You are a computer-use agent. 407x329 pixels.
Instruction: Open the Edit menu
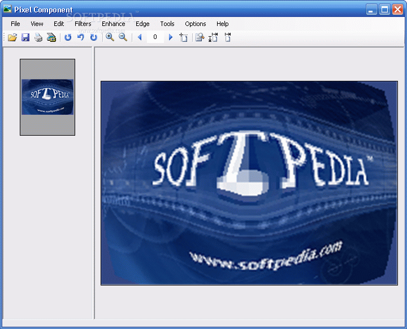point(59,24)
